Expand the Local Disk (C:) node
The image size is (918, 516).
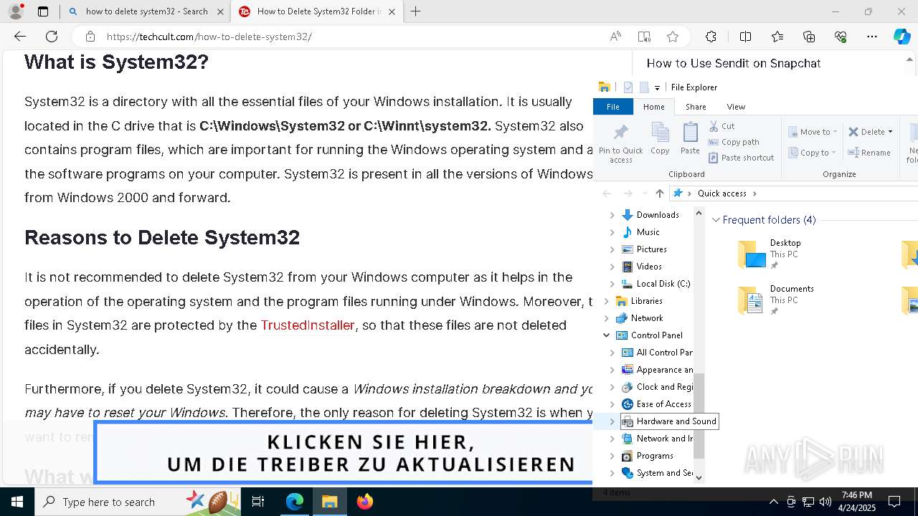point(612,284)
